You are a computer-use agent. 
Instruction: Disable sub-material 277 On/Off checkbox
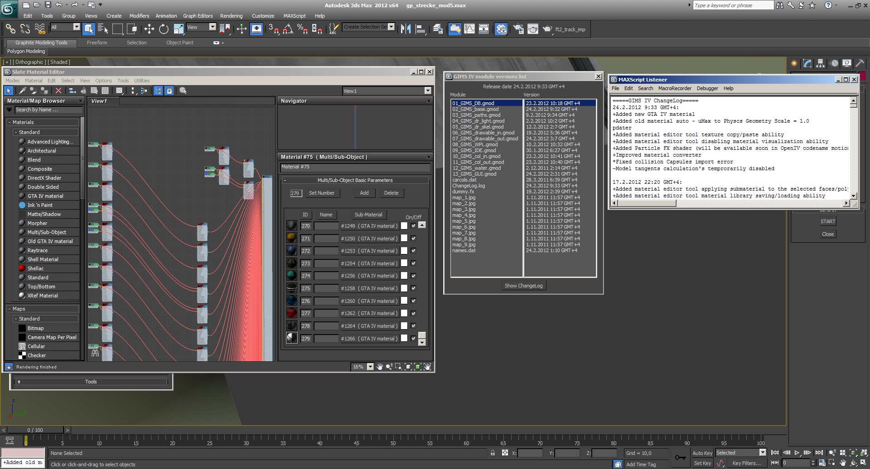coord(413,313)
